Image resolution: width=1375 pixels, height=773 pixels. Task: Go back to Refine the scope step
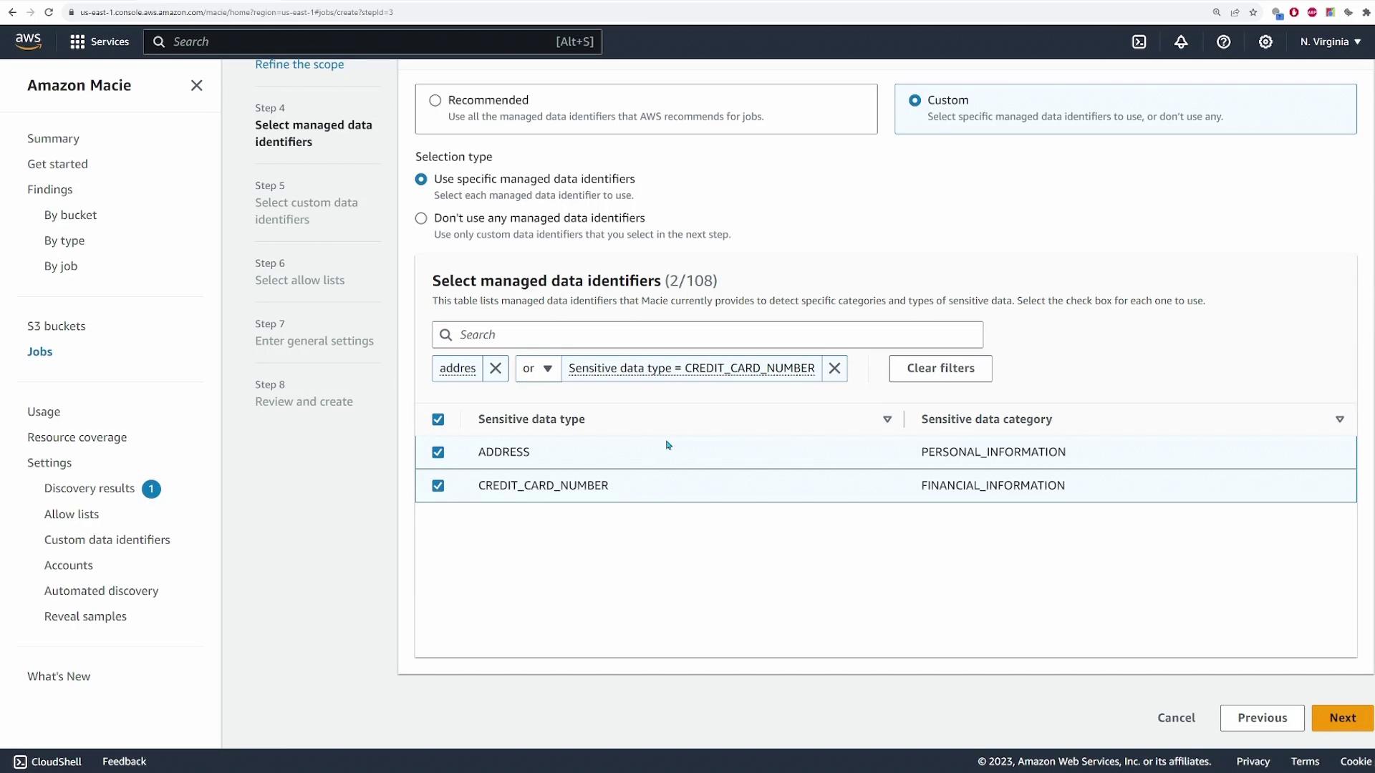tap(299, 64)
